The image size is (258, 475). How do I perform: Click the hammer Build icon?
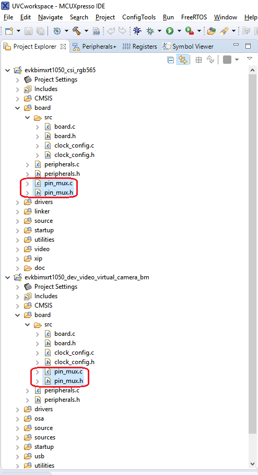(x=77, y=30)
